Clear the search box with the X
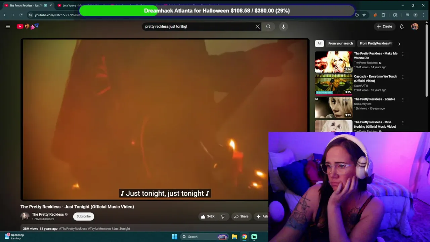The width and height of the screenshot is (430, 242). pos(258,27)
